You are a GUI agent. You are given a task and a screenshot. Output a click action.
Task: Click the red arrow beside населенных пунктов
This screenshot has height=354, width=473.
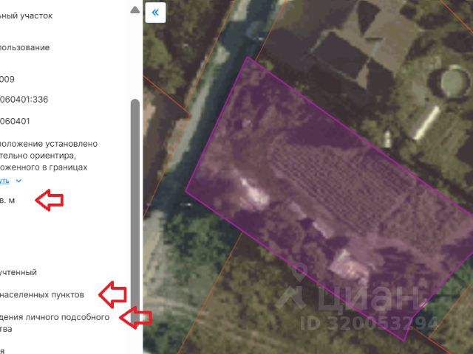(x=112, y=295)
